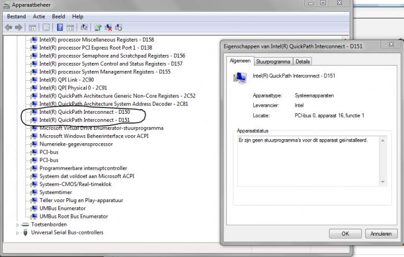Select Intel(R) QuickPath Interconnect - D150
The width and height of the screenshot is (404, 257).
pyautogui.click(x=84, y=112)
